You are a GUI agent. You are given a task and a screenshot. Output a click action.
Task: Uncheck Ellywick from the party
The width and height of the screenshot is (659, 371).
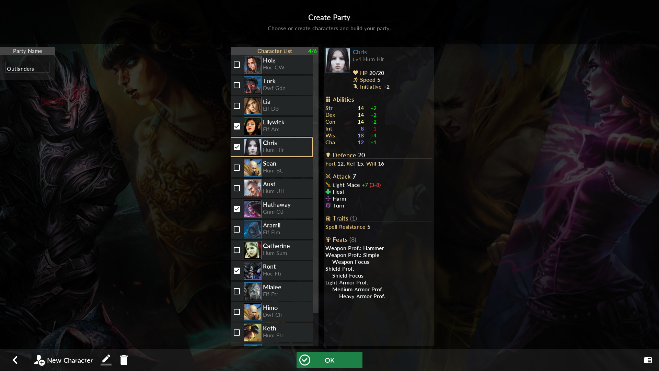(x=237, y=126)
